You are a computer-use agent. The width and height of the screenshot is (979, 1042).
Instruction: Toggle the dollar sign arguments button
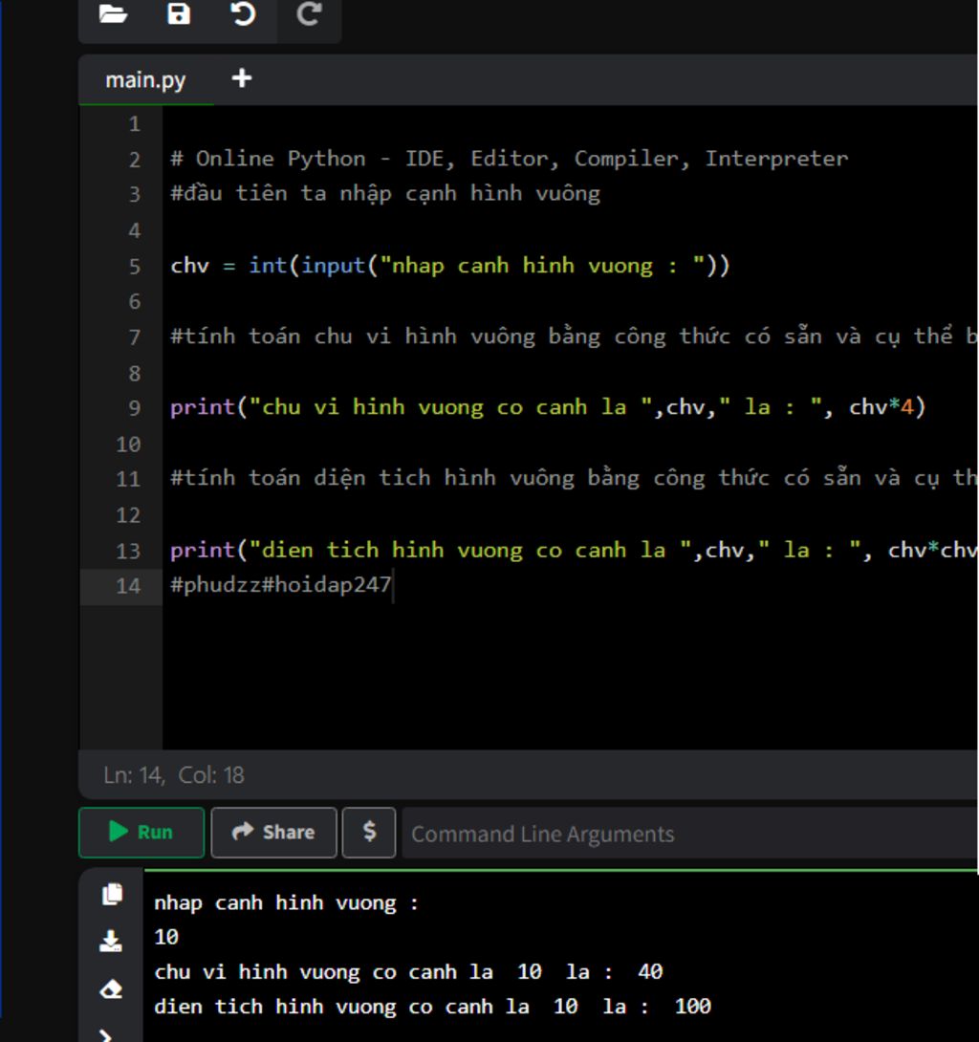[x=369, y=833]
